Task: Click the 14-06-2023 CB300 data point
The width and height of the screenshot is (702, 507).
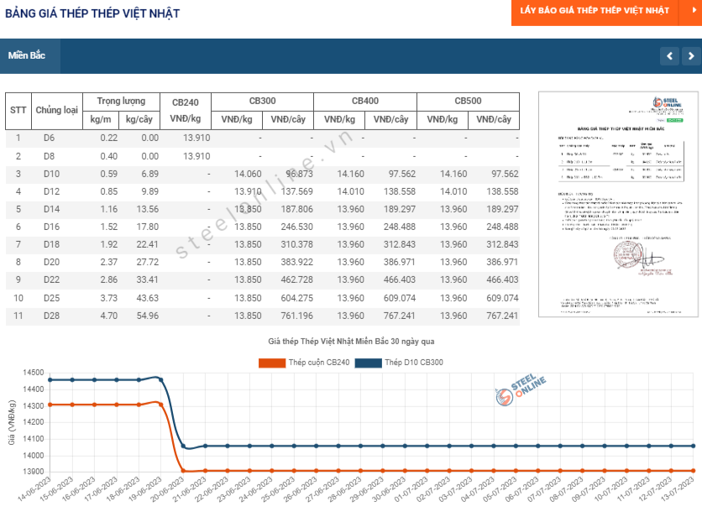Action: (x=50, y=380)
